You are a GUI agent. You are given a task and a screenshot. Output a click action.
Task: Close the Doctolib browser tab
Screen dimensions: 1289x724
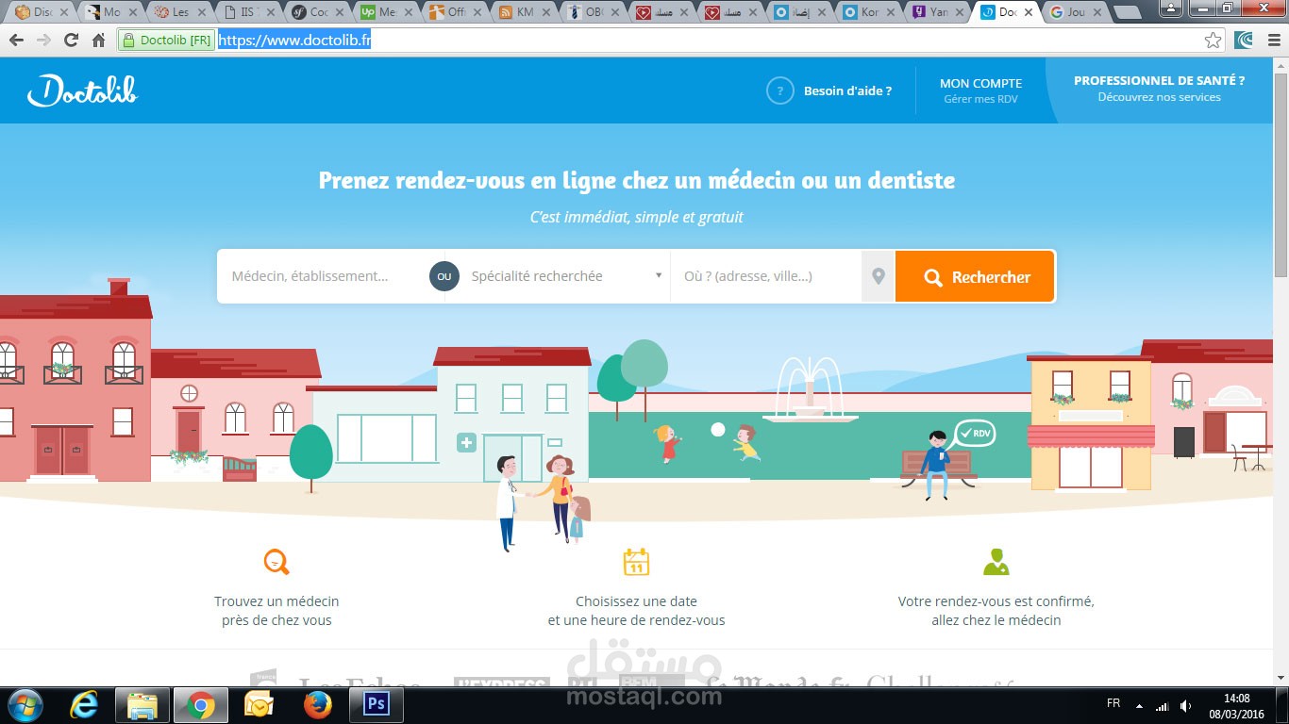point(1028,13)
